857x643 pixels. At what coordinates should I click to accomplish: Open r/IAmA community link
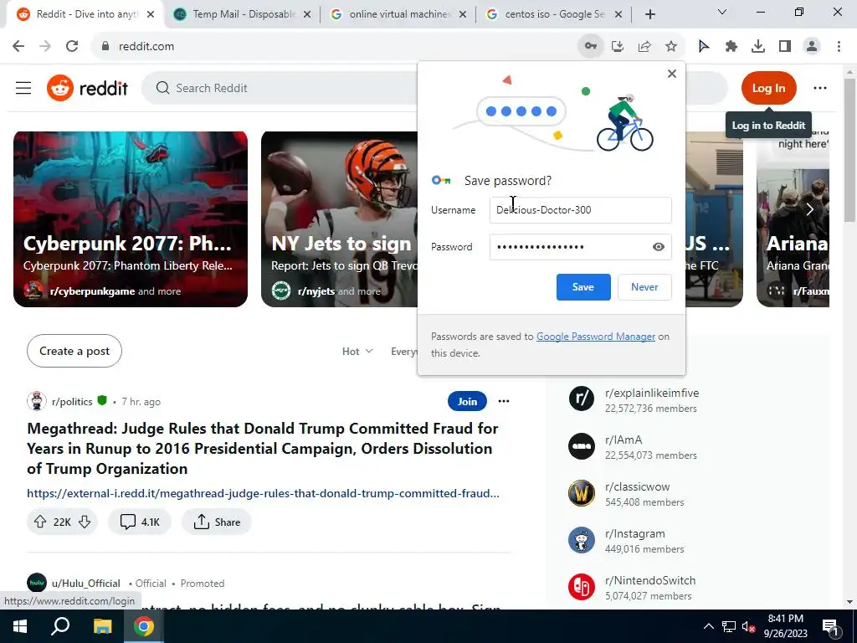(624, 440)
